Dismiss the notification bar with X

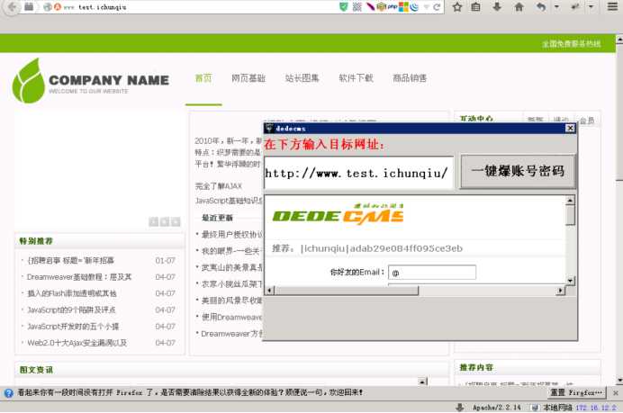click(x=616, y=392)
